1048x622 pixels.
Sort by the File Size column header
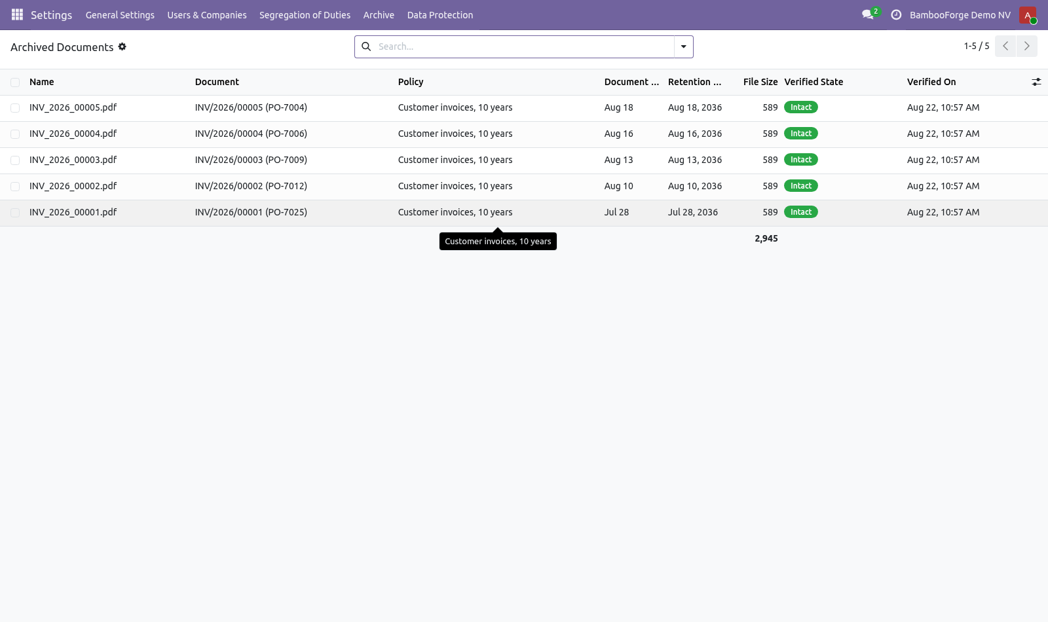[760, 82]
